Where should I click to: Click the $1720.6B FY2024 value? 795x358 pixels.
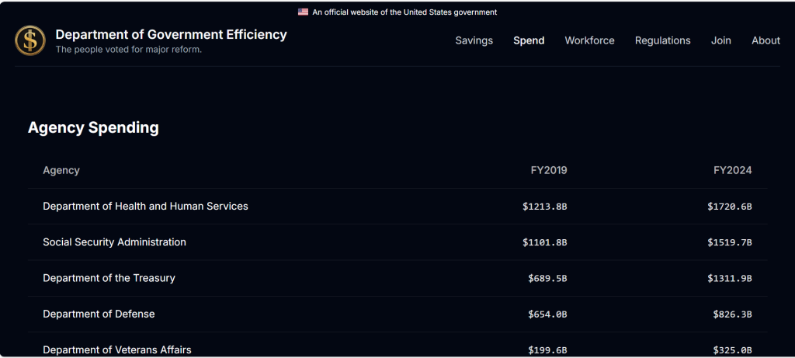(729, 207)
